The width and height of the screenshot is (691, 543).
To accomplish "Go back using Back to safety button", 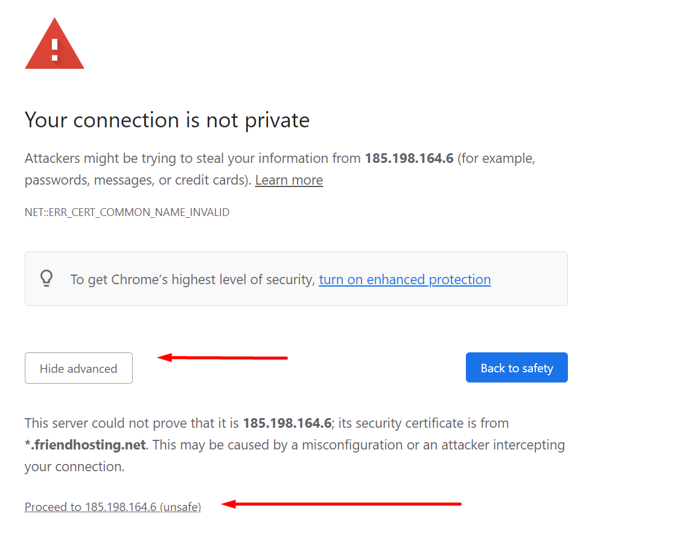I will point(517,367).
